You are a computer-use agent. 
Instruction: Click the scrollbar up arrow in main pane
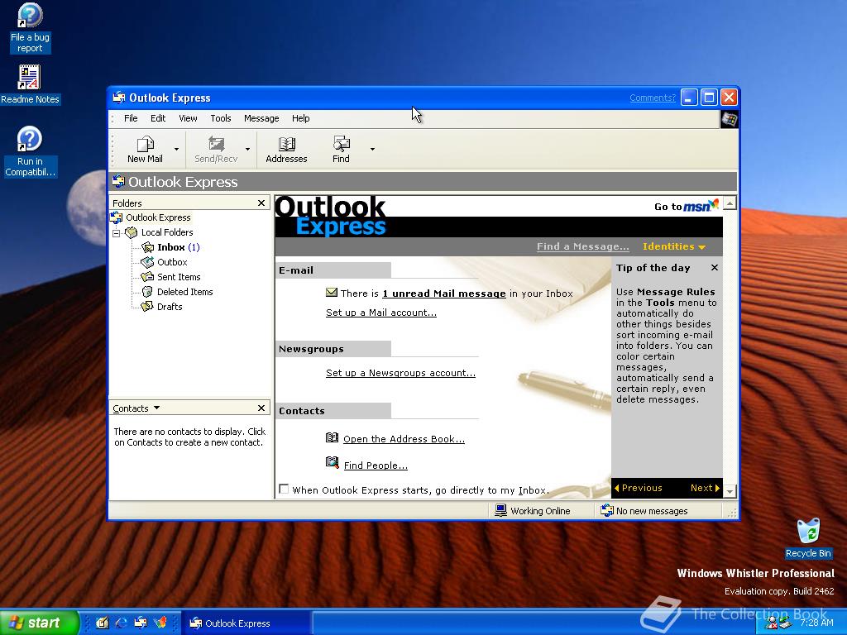pyautogui.click(x=730, y=203)
